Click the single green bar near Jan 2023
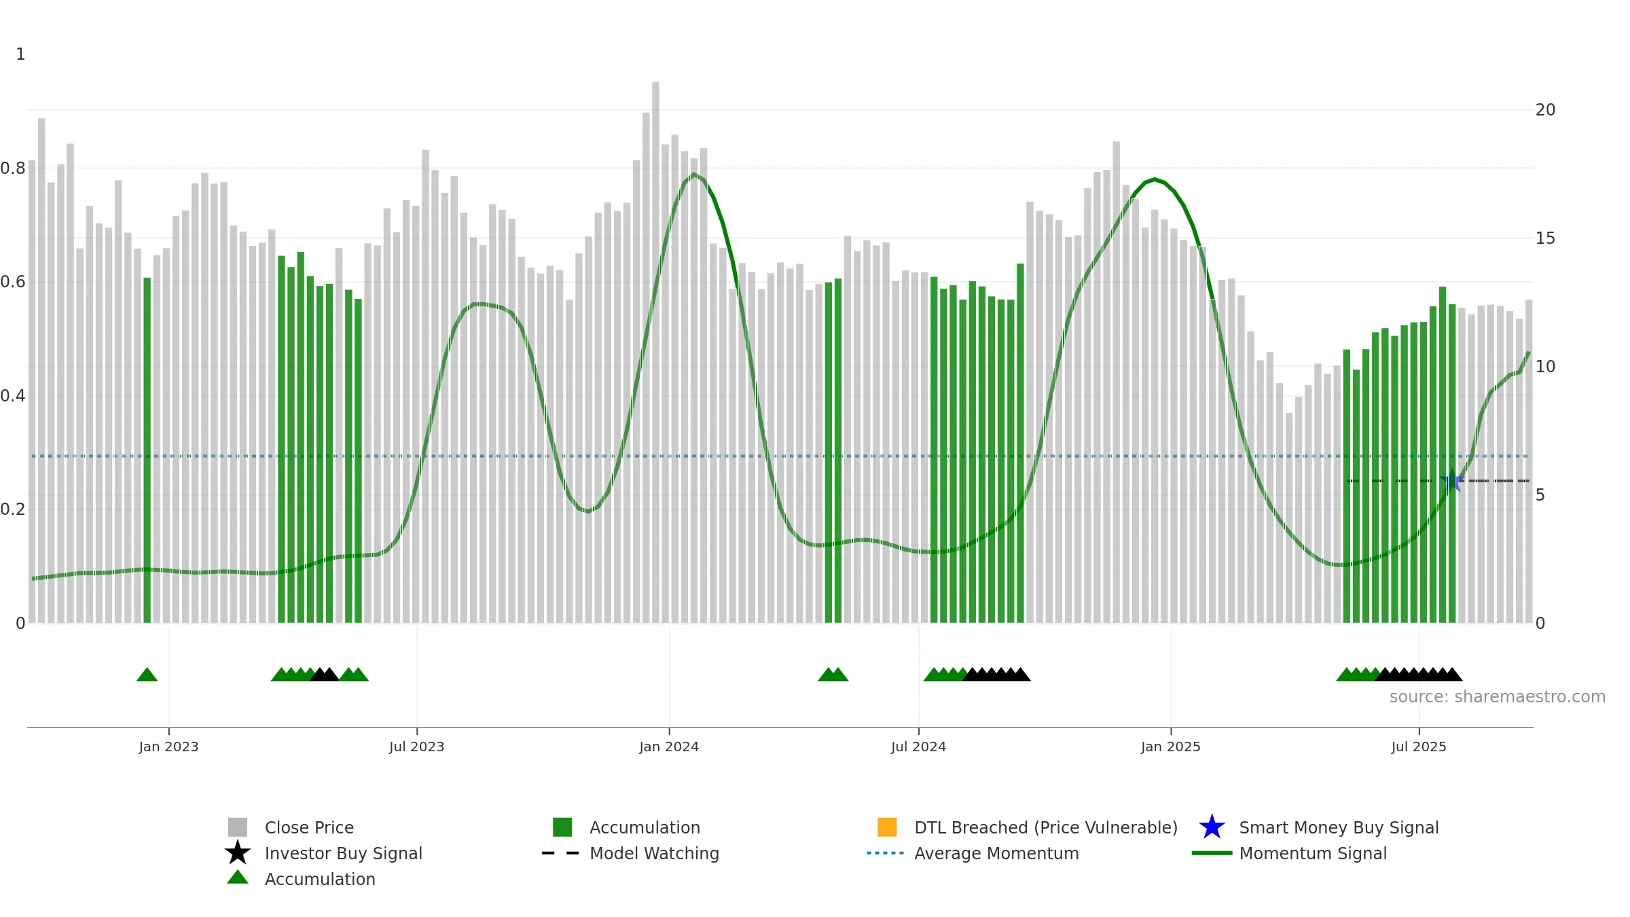 147,450
